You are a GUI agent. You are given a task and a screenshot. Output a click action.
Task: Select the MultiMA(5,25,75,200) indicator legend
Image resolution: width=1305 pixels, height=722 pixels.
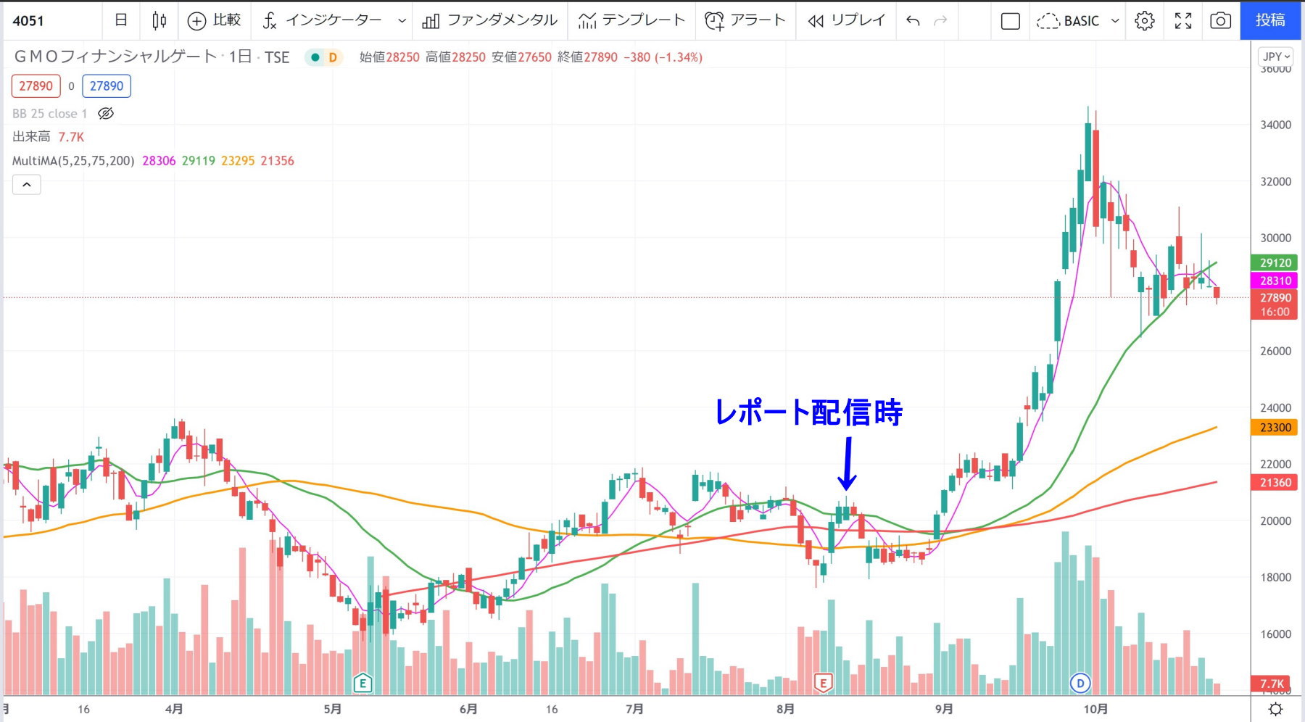73,161
